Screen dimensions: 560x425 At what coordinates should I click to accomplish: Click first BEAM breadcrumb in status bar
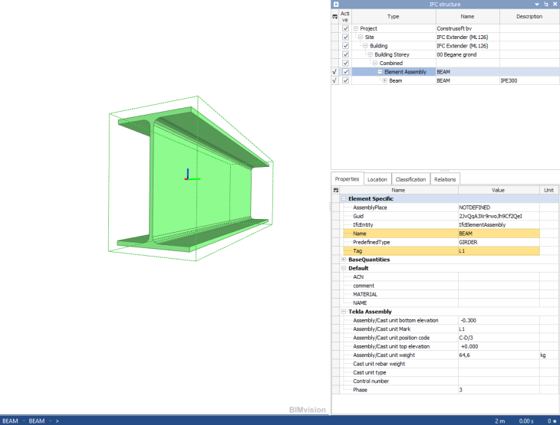pos(11,421)
